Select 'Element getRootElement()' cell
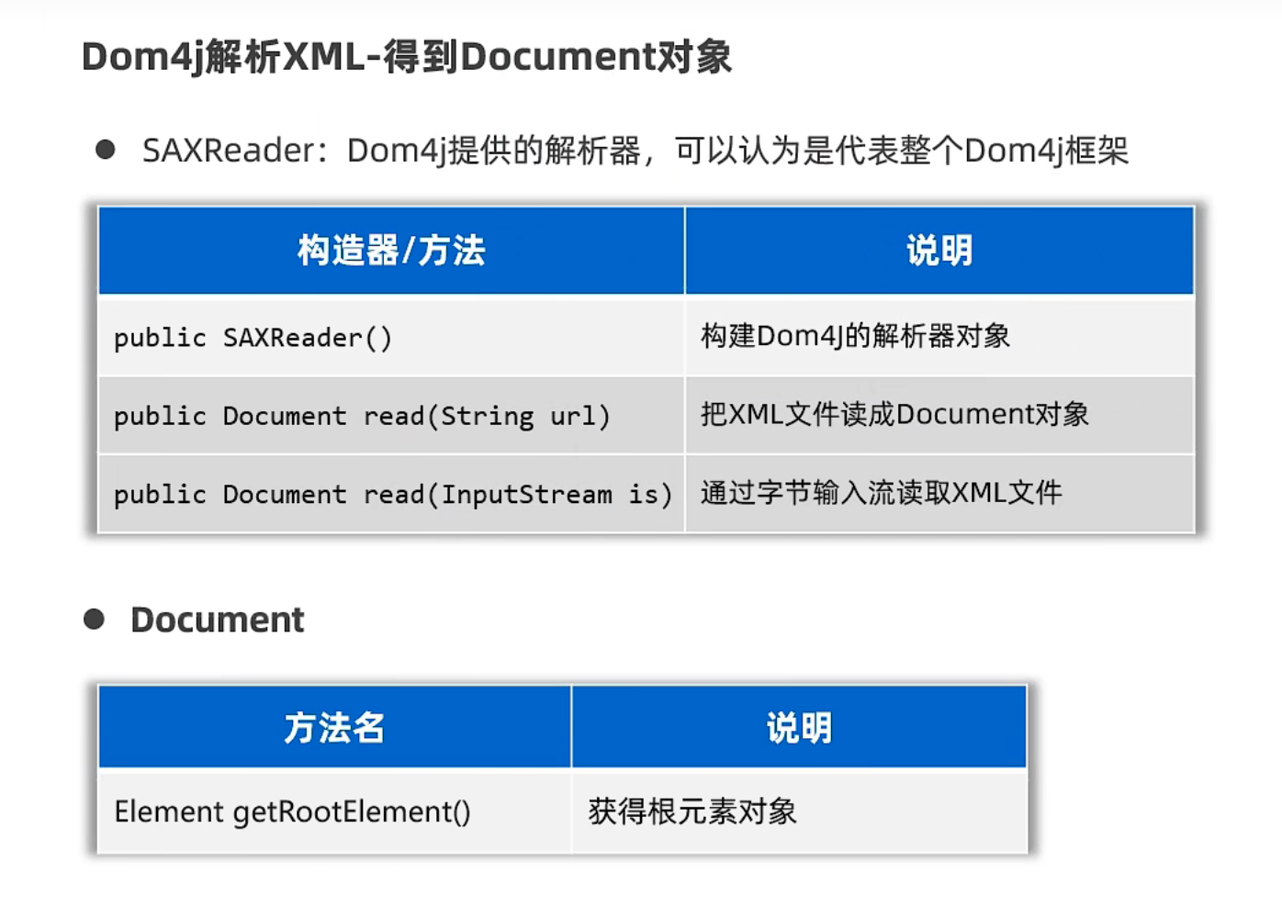 [x=334, y=811]
